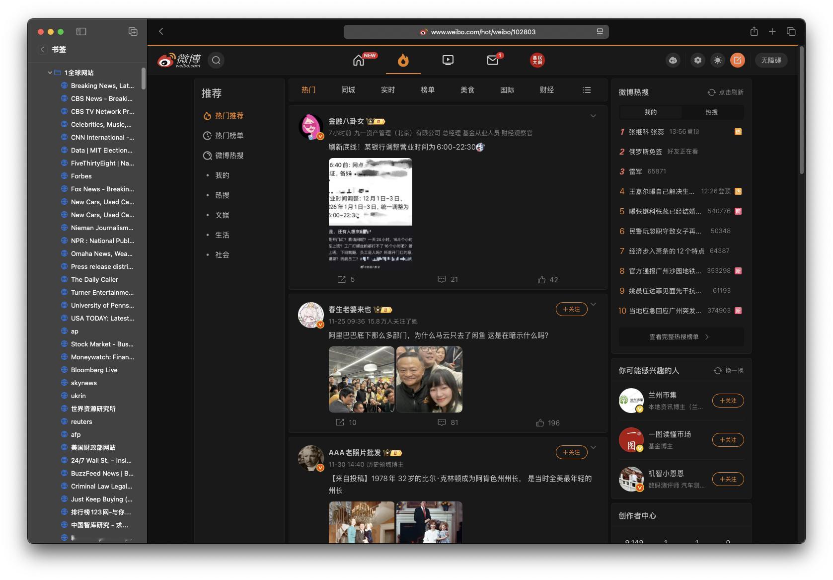The height and width of the screenshot is (580, 833).
Task: Follow 一图读懂市场
Action: pyautogui.click(x=728, y=440)
